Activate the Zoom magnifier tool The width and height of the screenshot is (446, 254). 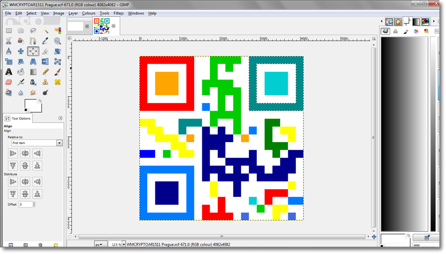tap(57, 41)
